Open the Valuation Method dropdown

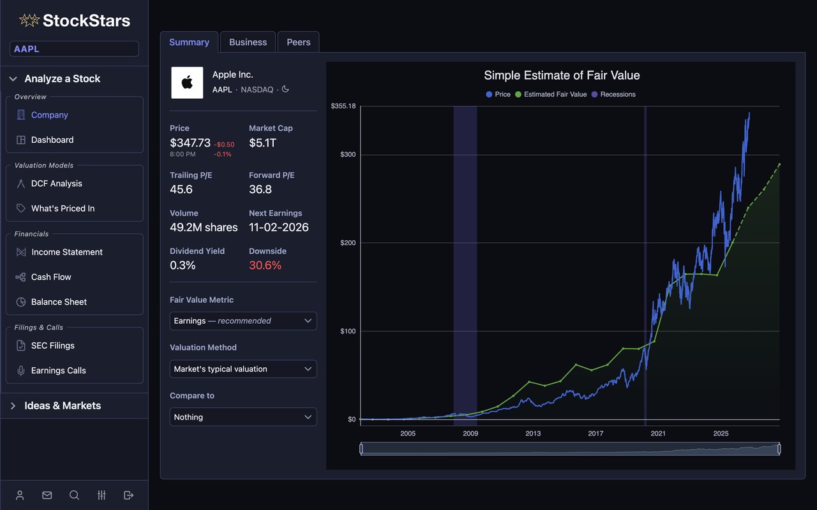(243, 369)
